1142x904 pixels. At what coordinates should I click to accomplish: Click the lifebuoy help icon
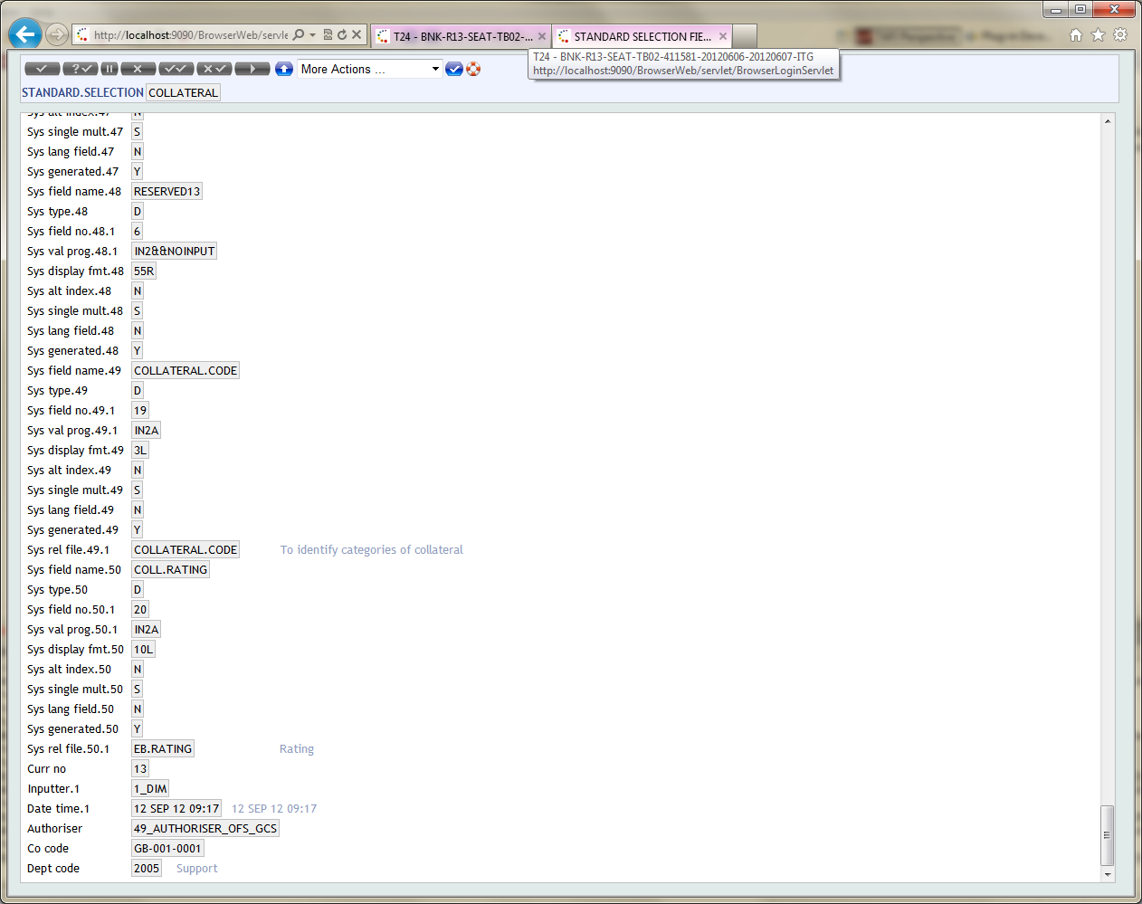click(473, 69)
